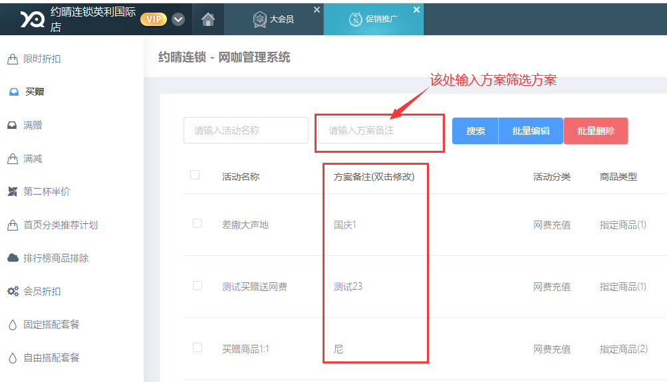
Task: Open 首页分类推荐计划 in the sidebar
Action: click(61, 225)
